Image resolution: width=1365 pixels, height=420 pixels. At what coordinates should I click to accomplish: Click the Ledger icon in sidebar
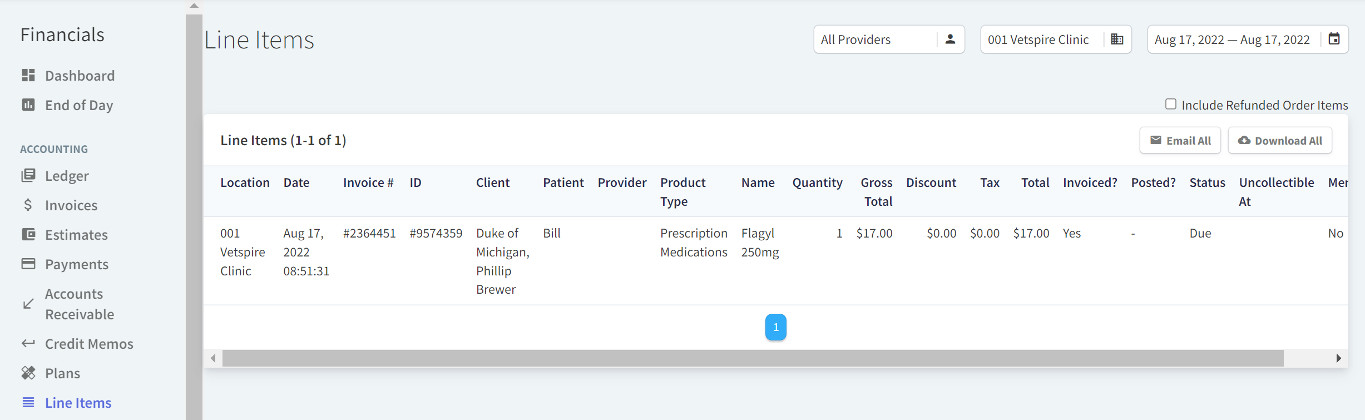tap(28, 175)
